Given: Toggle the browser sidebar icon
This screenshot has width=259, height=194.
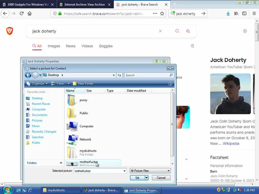Looking at the screenshot, I should tap(244, 14).
